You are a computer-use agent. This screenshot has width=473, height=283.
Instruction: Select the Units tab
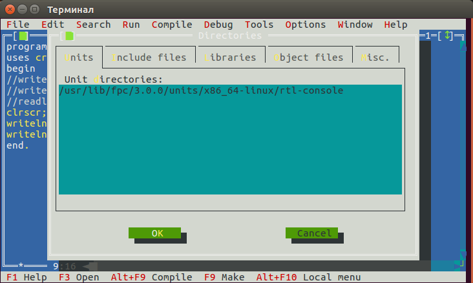[x=78, y=58]
